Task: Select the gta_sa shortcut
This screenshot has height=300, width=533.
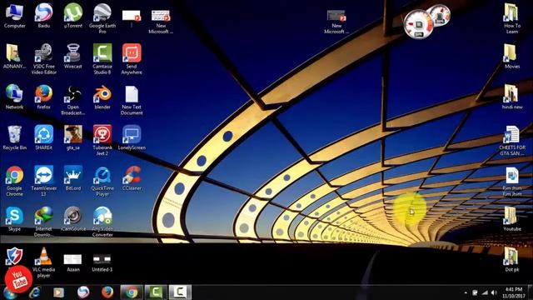Action: coord(73,137)
